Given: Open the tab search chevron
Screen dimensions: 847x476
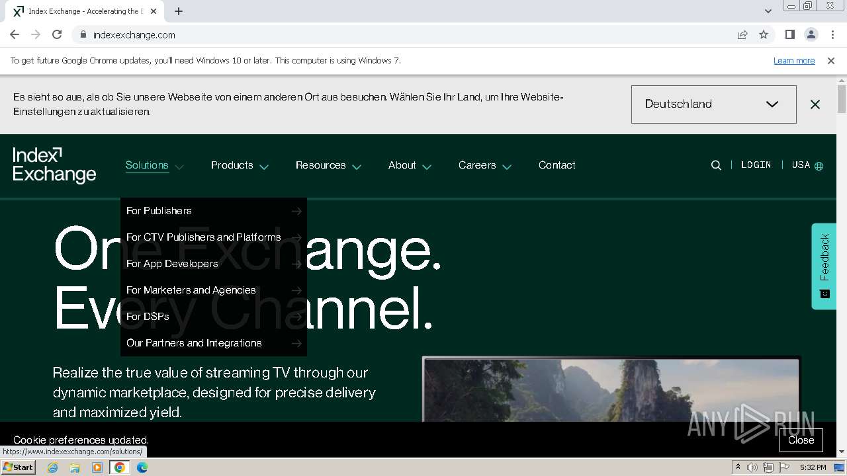Looking at the screenshot, I should tap(768, 11).
